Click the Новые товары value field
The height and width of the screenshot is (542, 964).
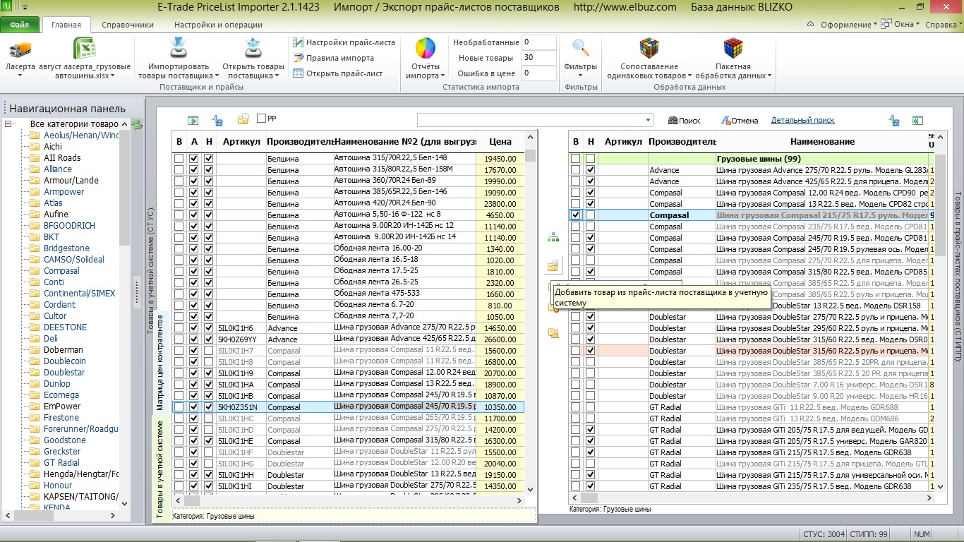pyautogui.click(x=540, y=58)
